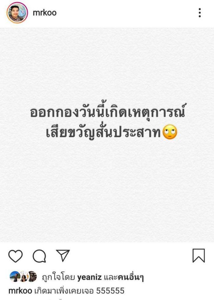Click mrkoo username in header
The width and height of the screenshot is (214, 300).
click(45, 13)
